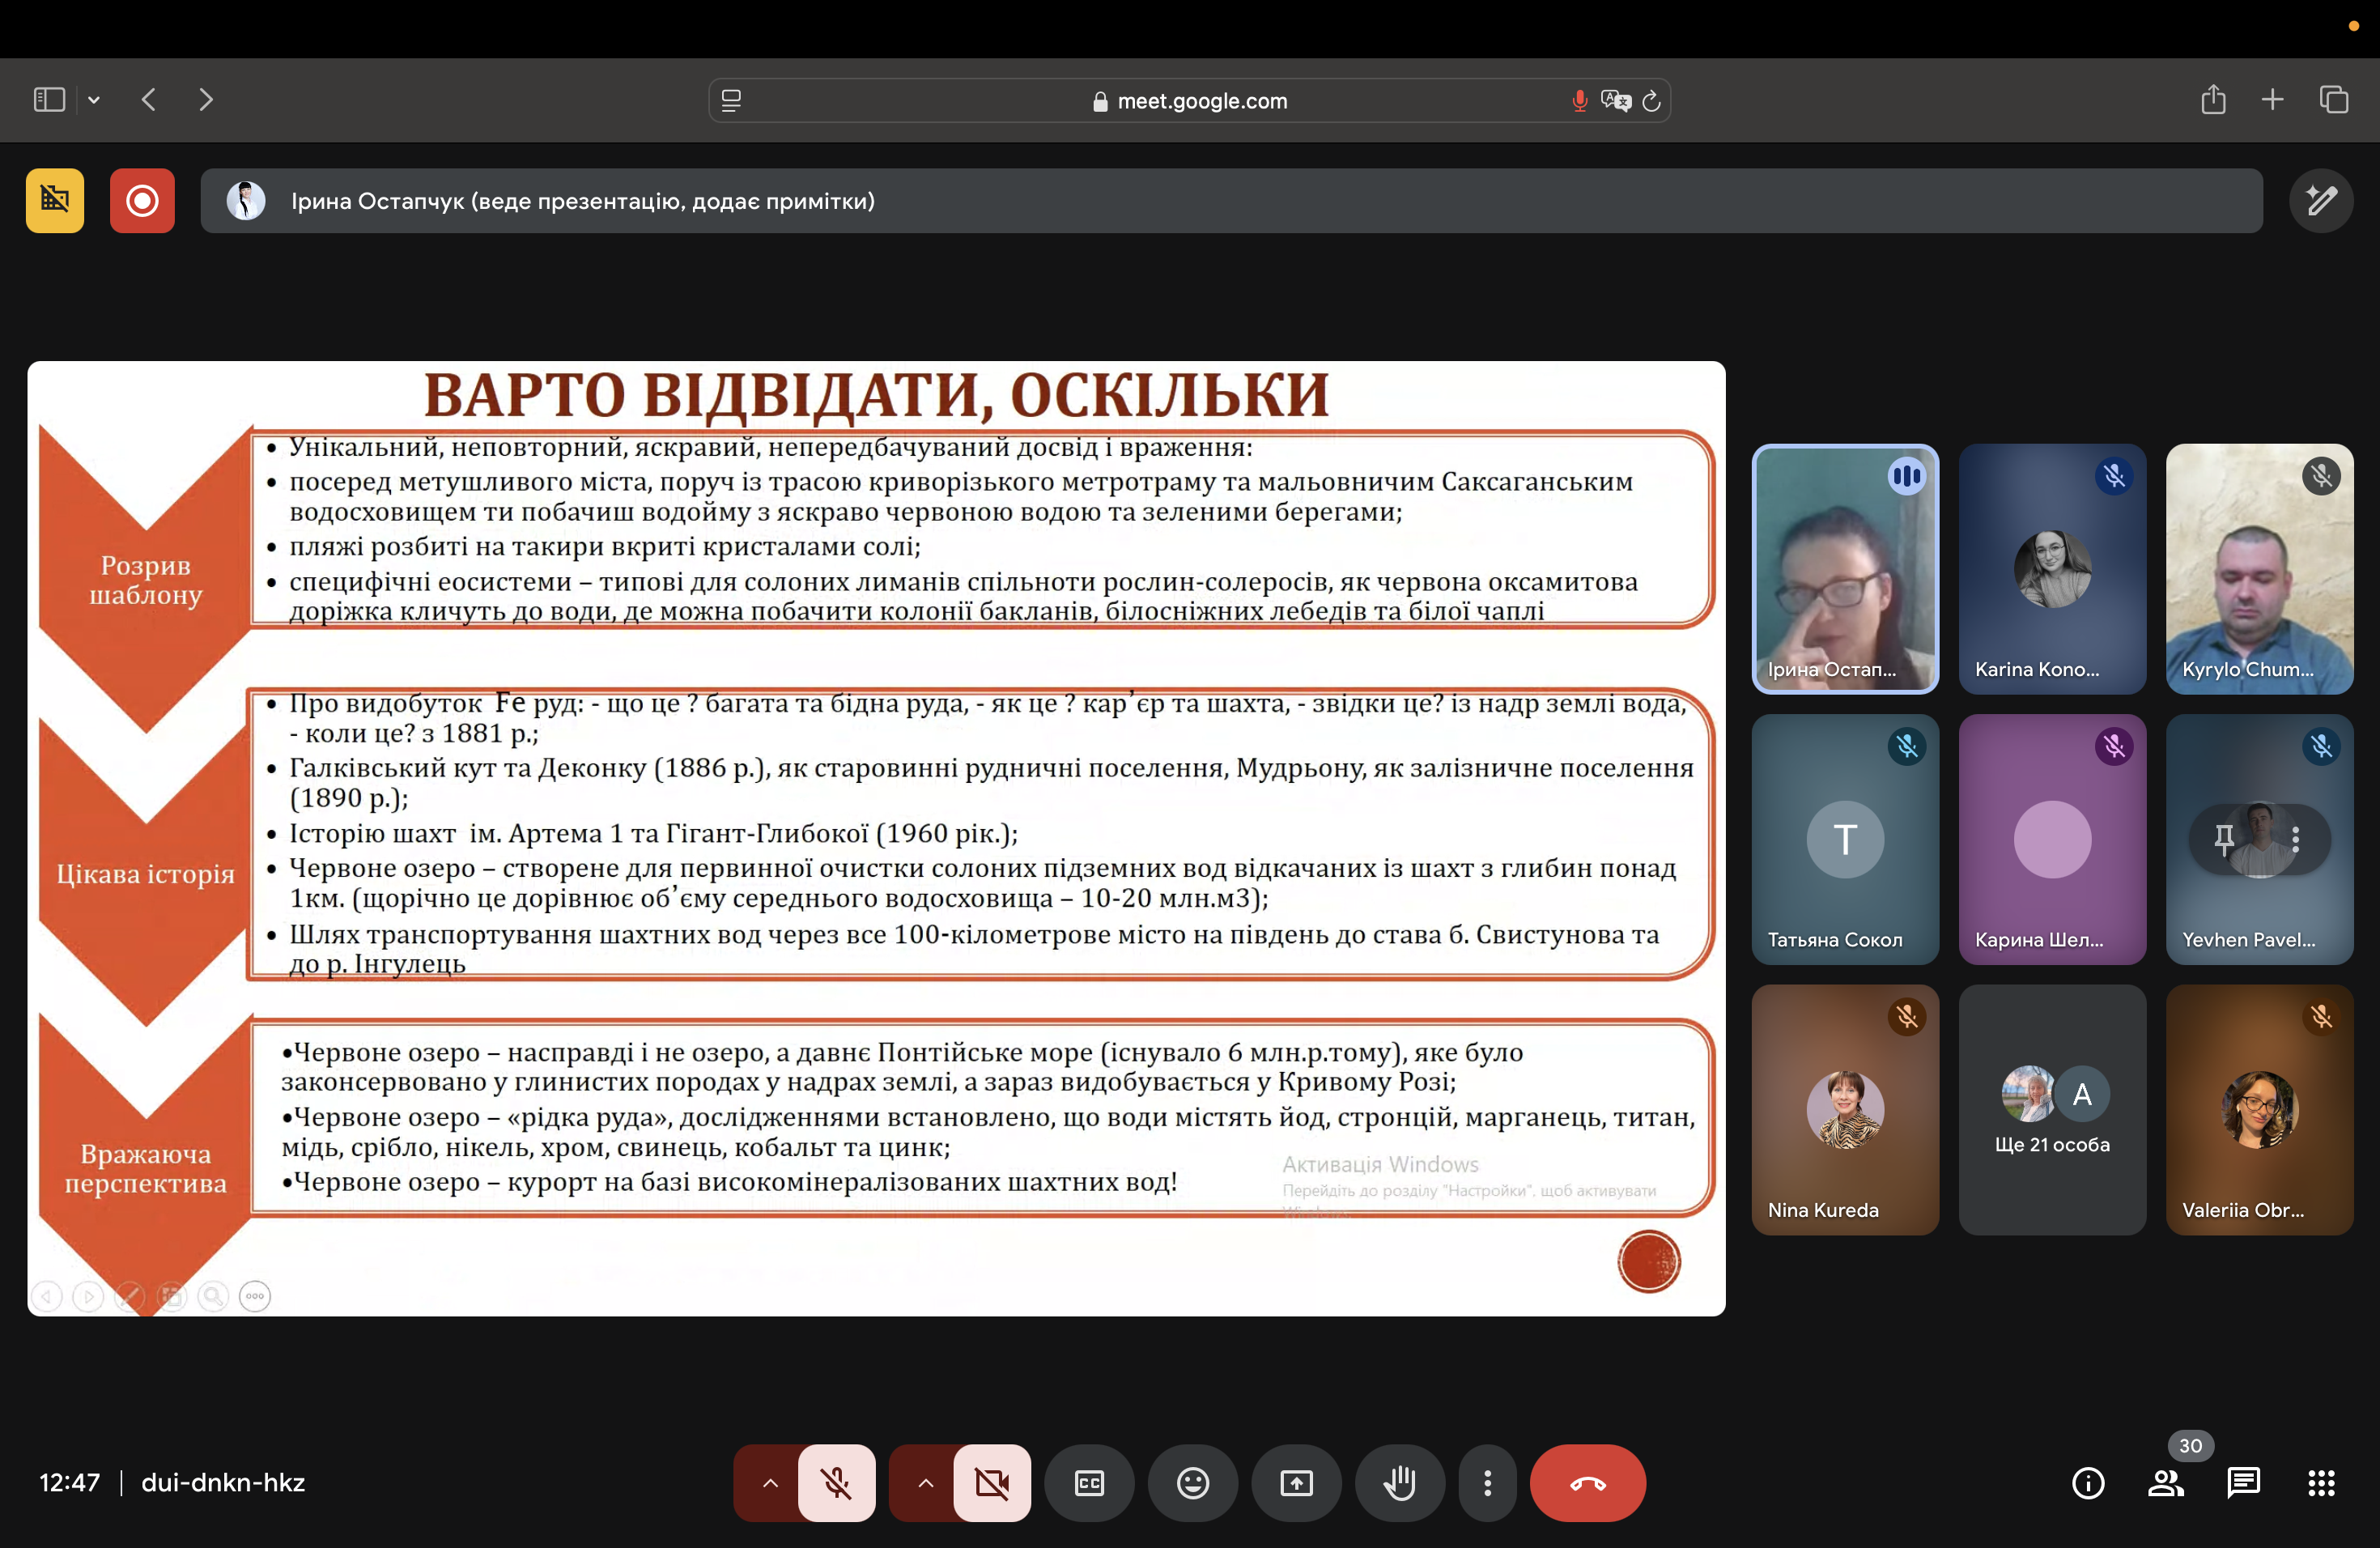This screenshot has width=2380, height=1548.
Task: Open tile options on Yevhen Pavel tile
Action: pyautogui.click(x=2295, y=839)
